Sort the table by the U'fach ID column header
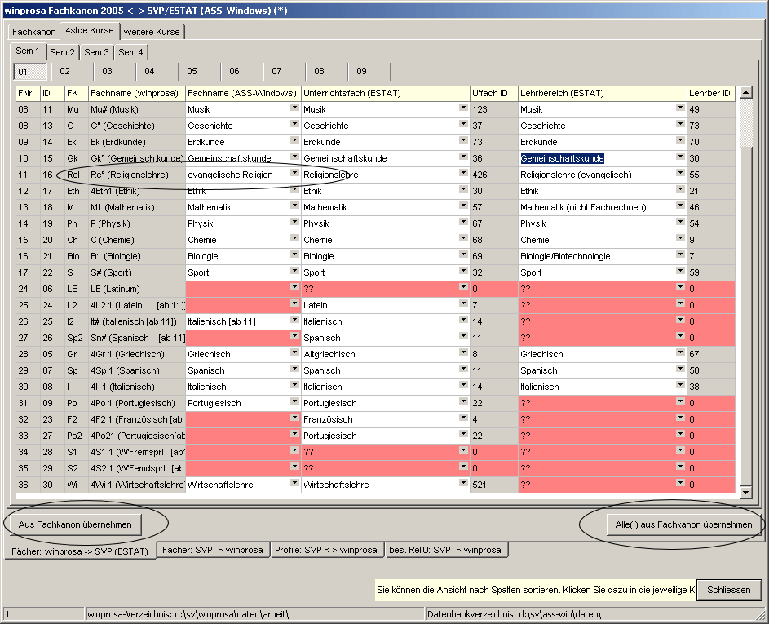This screenshot has width=769, height=624. (493, 93)
